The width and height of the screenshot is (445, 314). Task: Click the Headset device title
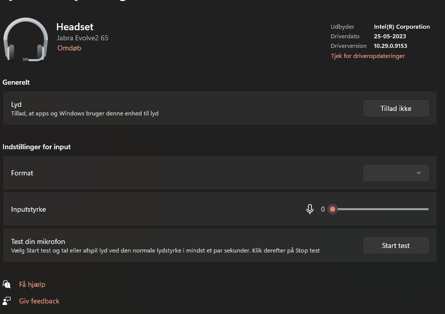click(75, 27)
